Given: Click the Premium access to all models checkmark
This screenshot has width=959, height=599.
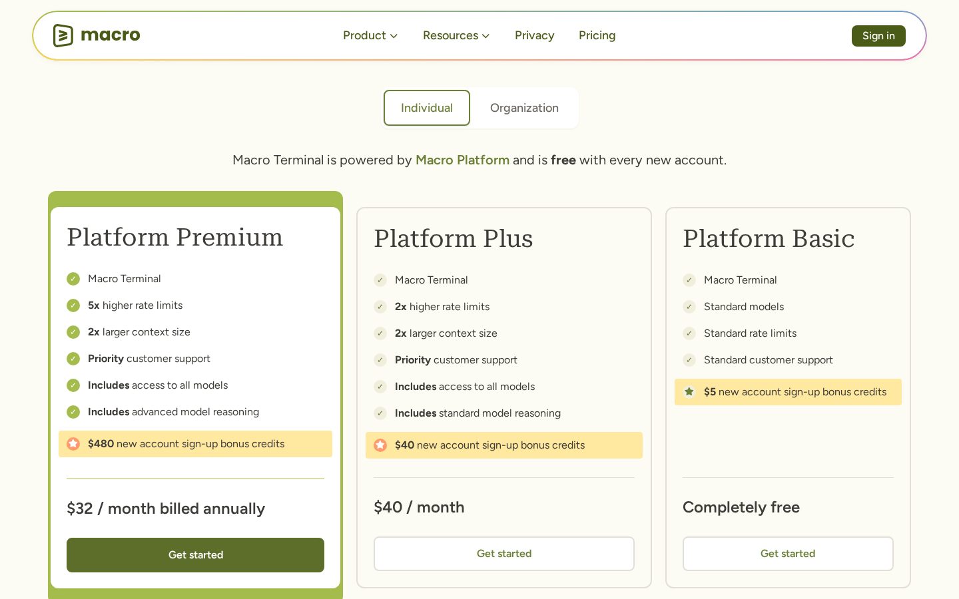Looking at the screenshot, I should point(73,385).
